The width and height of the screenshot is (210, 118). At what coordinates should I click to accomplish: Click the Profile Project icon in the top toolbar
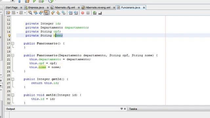click(x=51, y=1)
